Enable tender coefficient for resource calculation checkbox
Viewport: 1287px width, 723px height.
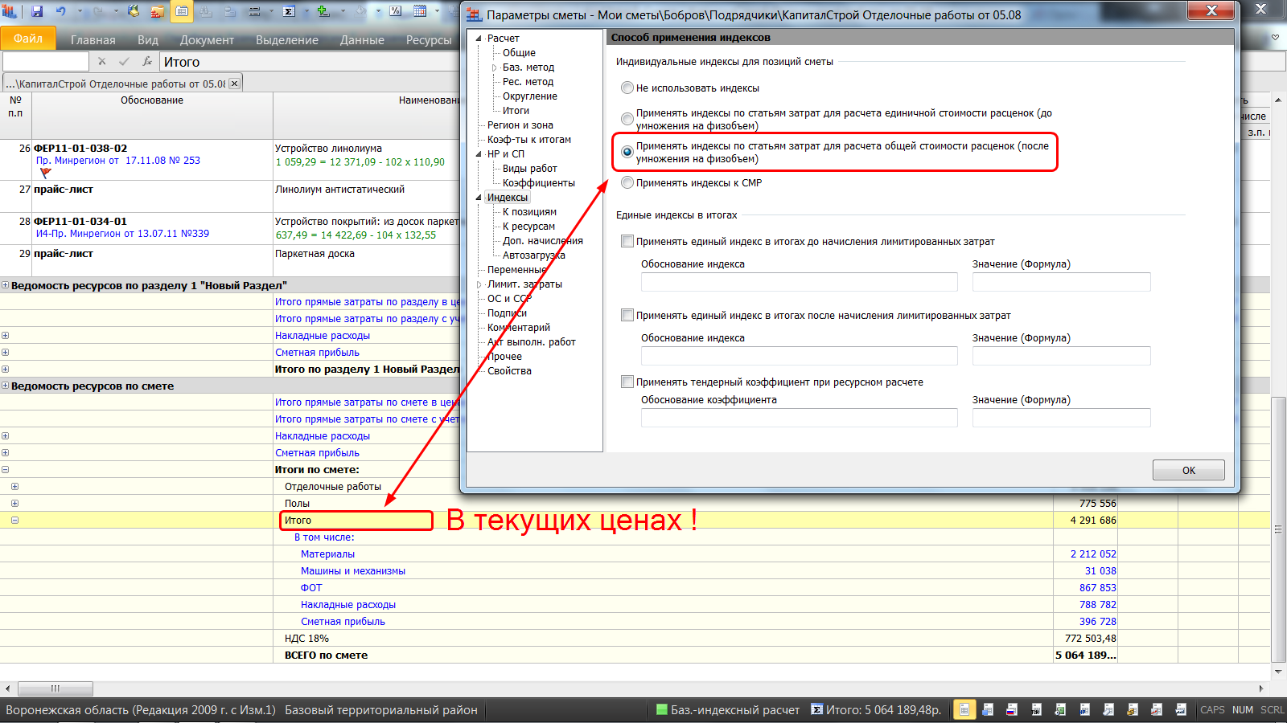pyautogui.click(x=627, y=382)
